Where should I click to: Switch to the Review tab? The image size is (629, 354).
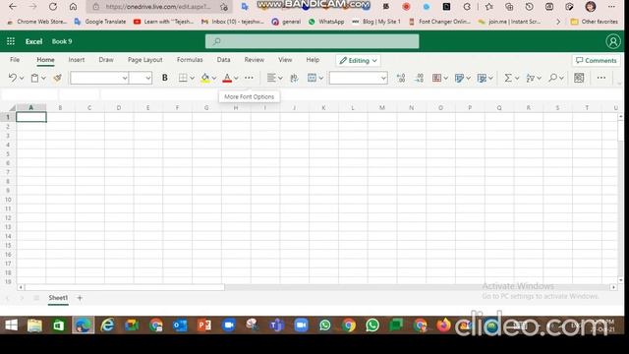tap(255, 60)
